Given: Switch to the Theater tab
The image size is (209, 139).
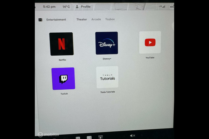Looking at the screenshot, I should point(82,19).
